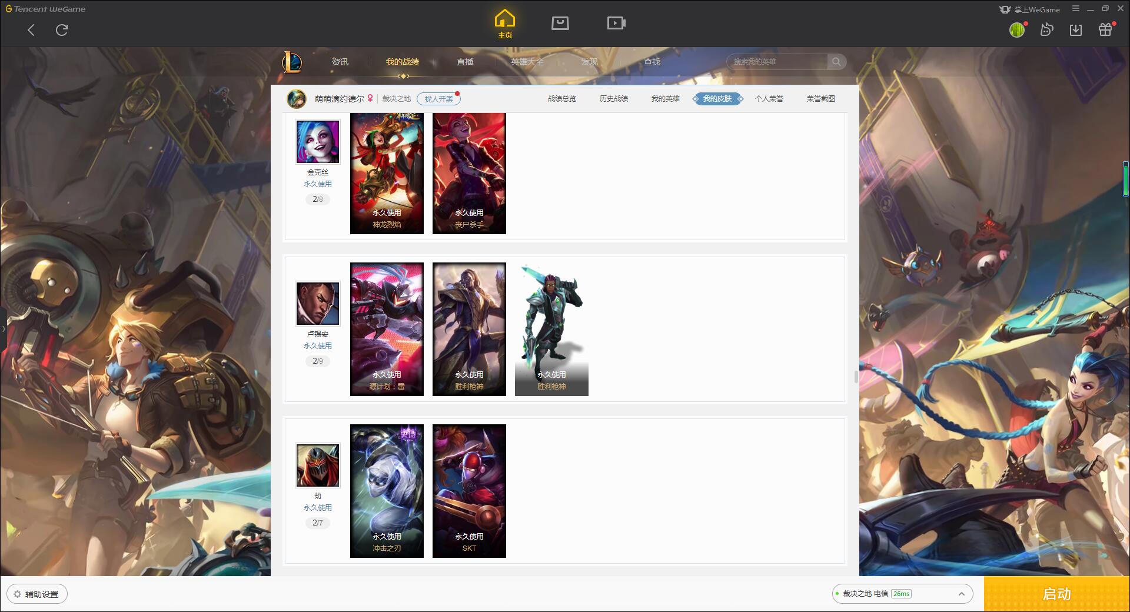The image size is (1130, 612).
Task: Switch to the 发现 tab
Action: click(590, 62)
